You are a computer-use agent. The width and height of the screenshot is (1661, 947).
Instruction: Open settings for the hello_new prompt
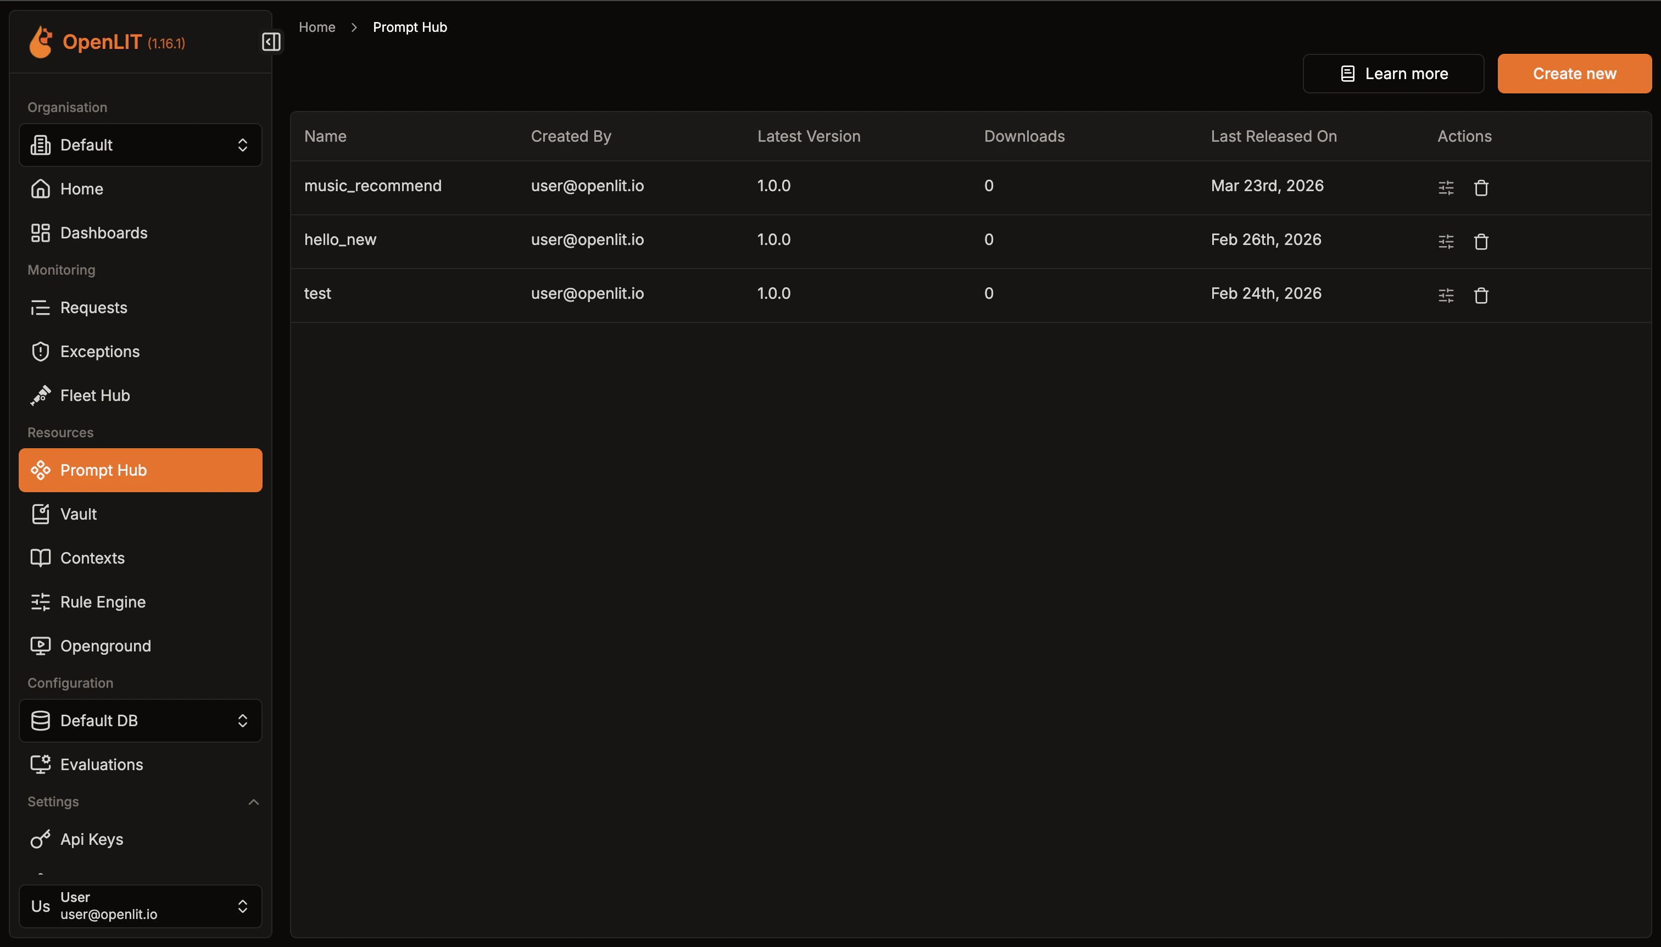point(1446,242)
